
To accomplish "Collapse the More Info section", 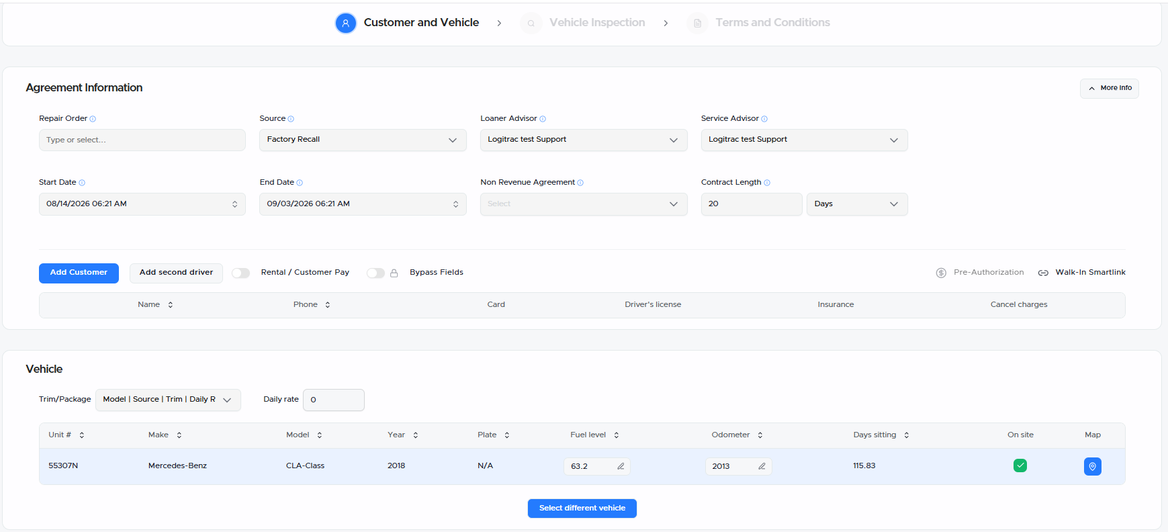I will (1109, 88).
